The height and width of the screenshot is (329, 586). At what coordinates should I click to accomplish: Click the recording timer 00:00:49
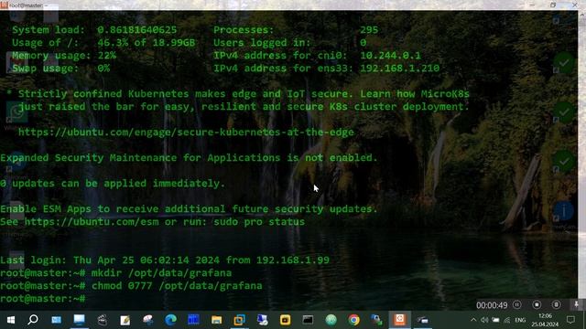(x=492, y=305)
